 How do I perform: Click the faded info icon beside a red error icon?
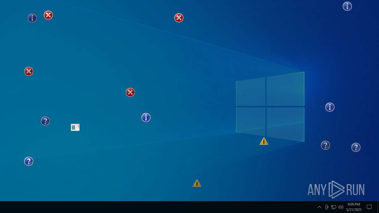tap(32, 18)
